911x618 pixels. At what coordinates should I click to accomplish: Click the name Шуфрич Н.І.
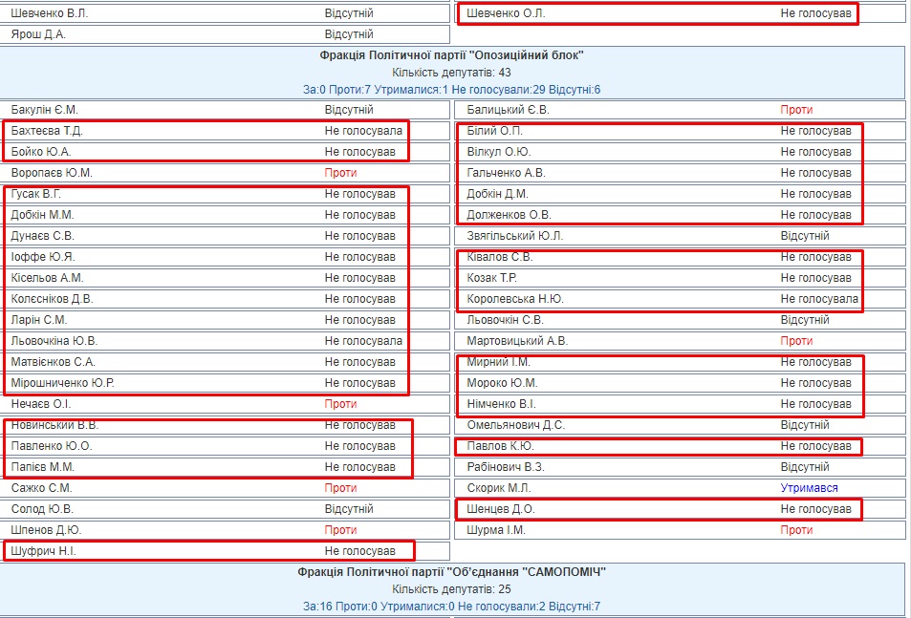(x=42, y=551)
